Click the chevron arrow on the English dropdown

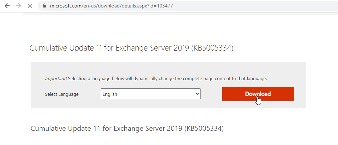[x=197, y=94]
